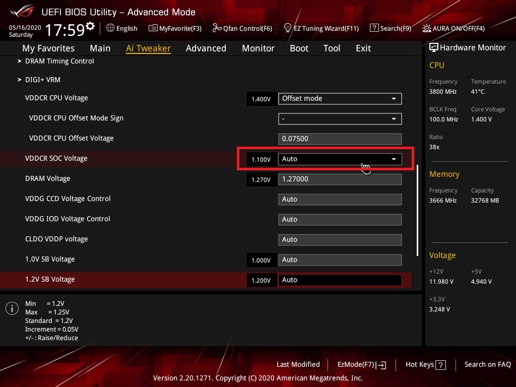Open VDDCR CPU Voltage mode dropdown
The height and width of the screenshot is (387, 516).
click(x=340, y=98)
